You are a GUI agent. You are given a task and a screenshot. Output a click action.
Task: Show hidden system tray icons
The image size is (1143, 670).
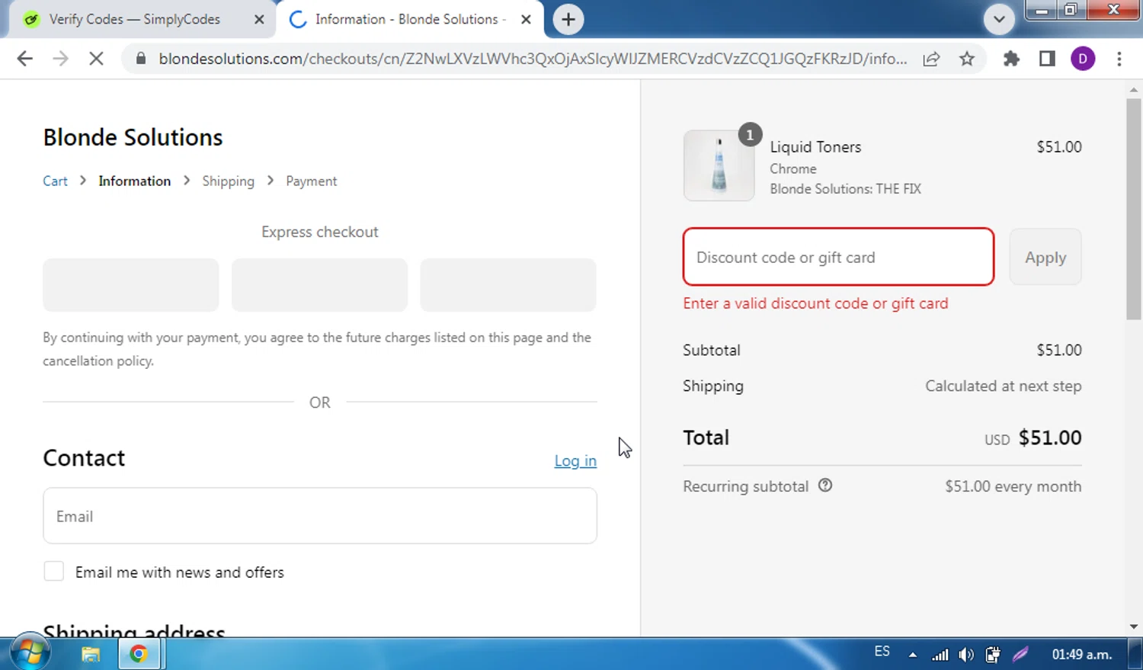point(912,655)
